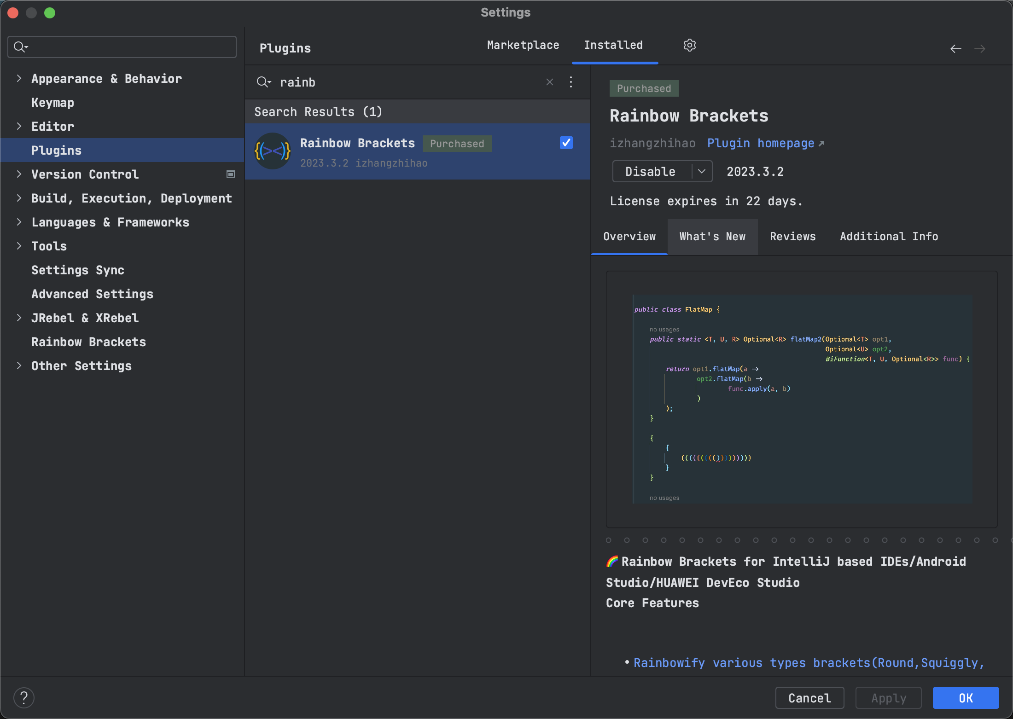Viewport: 1013px width, 719px height.
Task: Open the help question mark button
Action: tap(24, 698)
